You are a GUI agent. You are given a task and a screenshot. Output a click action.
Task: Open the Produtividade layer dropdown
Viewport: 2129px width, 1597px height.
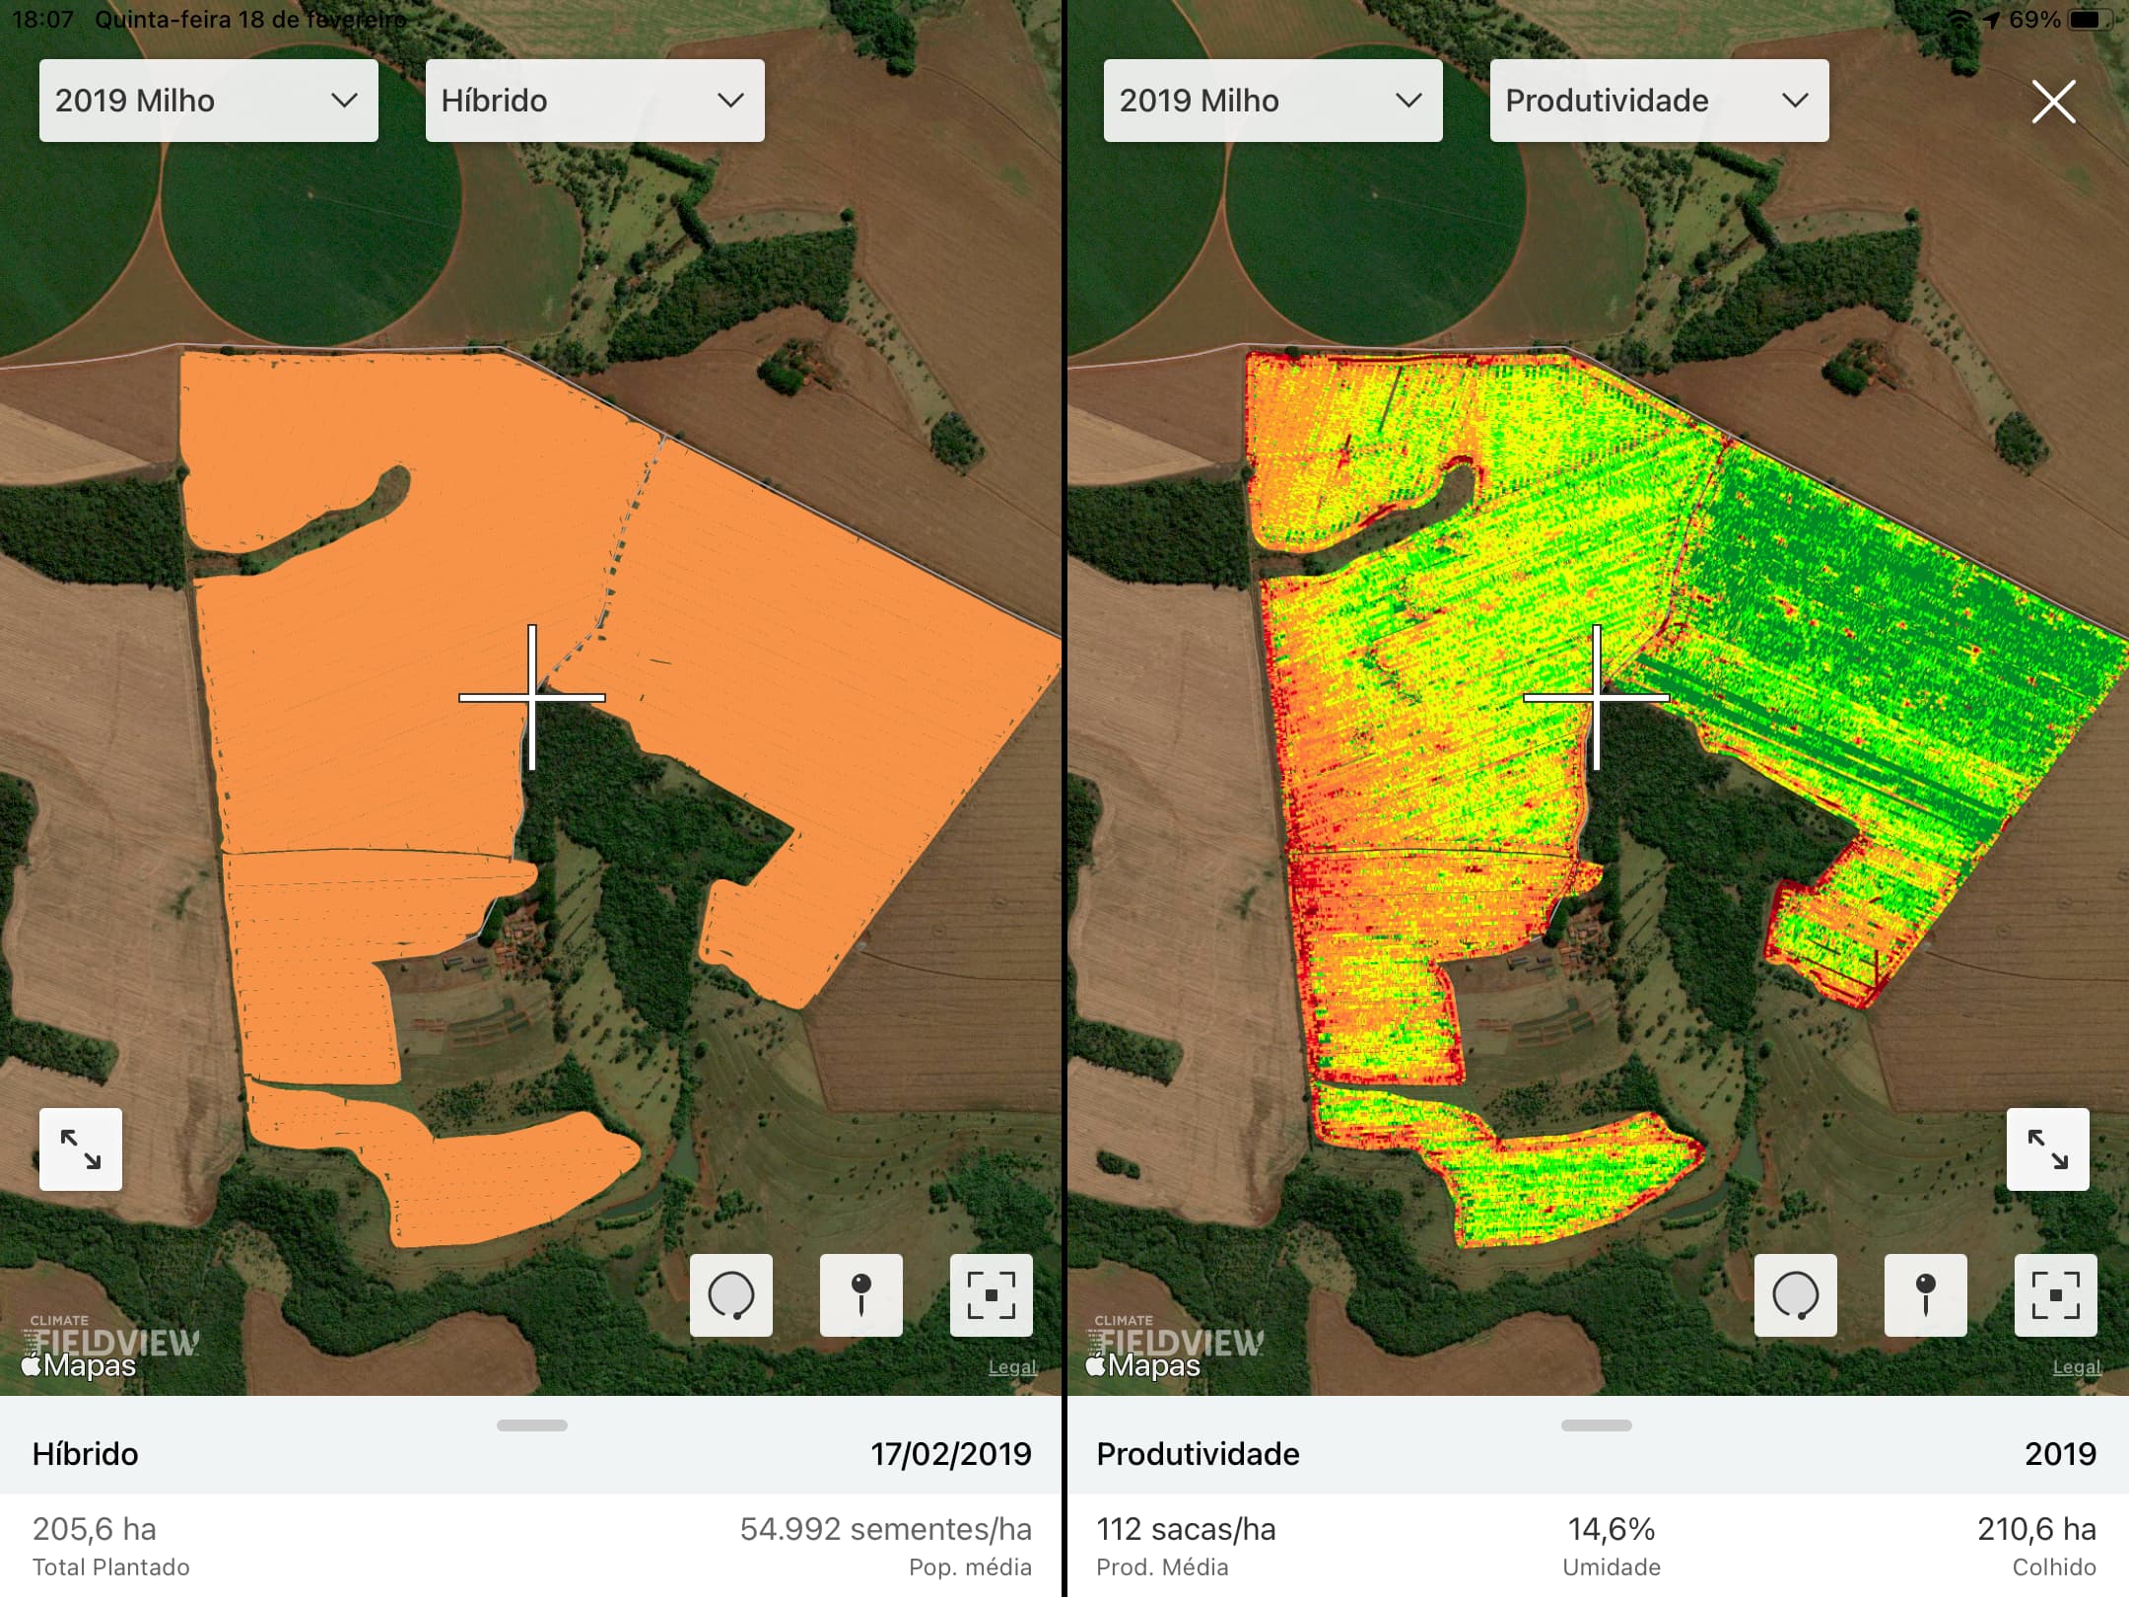point(1659,101)
